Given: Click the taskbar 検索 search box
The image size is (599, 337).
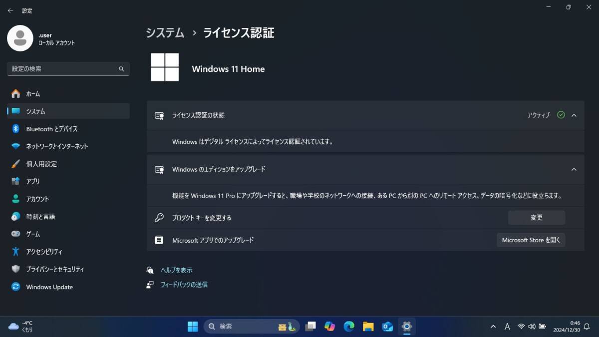Looking at the screenshot, I should [252, 327].
